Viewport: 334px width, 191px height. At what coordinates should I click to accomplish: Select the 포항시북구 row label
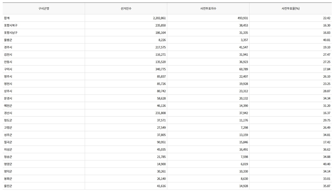[x=11, y=25]
